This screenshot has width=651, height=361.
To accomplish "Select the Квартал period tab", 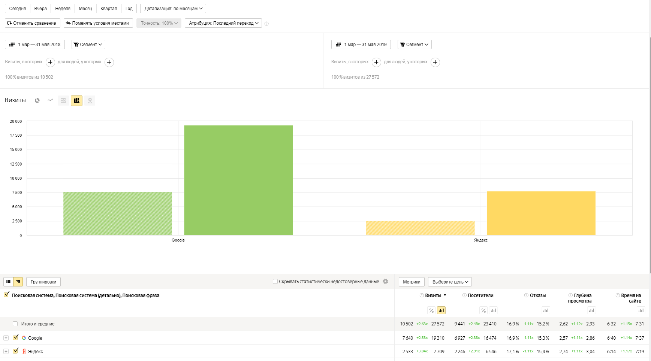I will tap(109, 9).
